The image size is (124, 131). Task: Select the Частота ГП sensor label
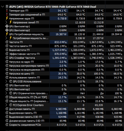point(16,42)
